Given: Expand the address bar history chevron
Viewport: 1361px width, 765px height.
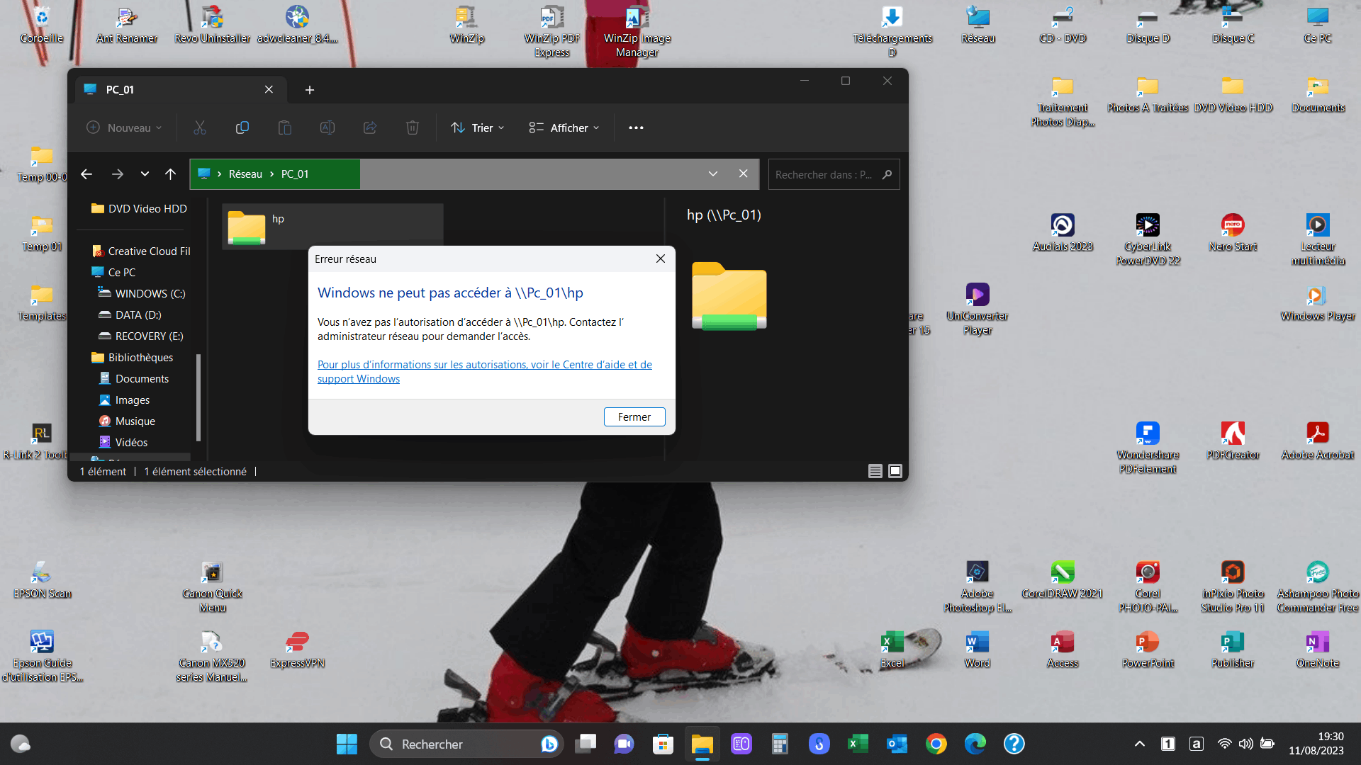Looking at the screenshot, I should click(x=713, y=174).
